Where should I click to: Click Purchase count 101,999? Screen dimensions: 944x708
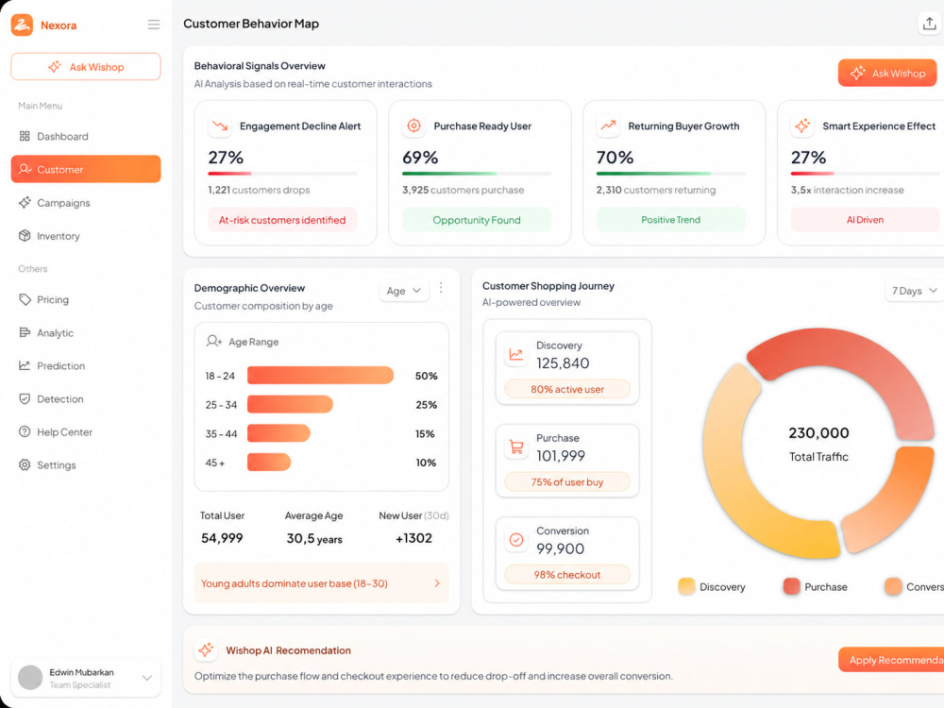[561, 456]
